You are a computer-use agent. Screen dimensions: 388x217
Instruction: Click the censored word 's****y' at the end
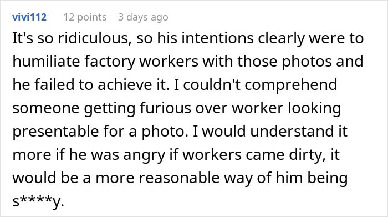pyautogui.click(x=38, y=201)
